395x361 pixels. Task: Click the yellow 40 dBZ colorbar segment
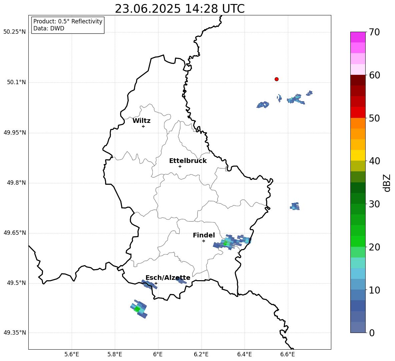pyautogui.click(x=358, y=155)
